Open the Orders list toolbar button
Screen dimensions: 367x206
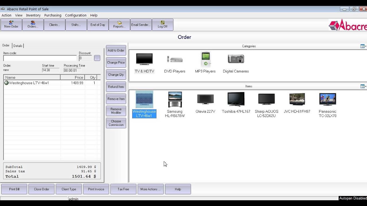(x=33, y=25)
